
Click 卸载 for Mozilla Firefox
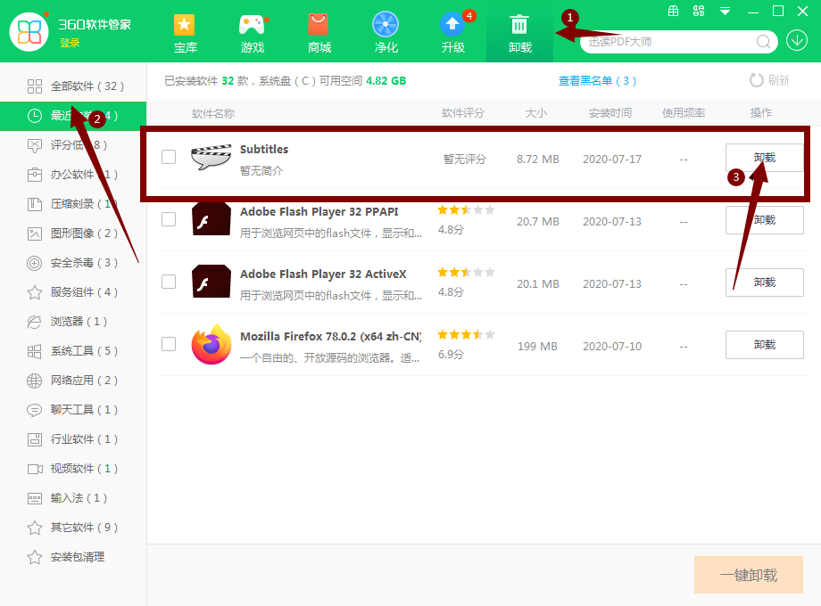765,345
